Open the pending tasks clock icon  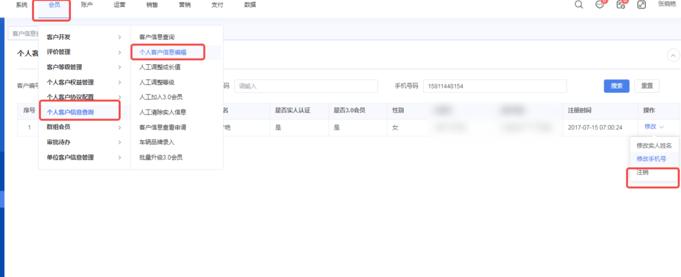point(620,5)
